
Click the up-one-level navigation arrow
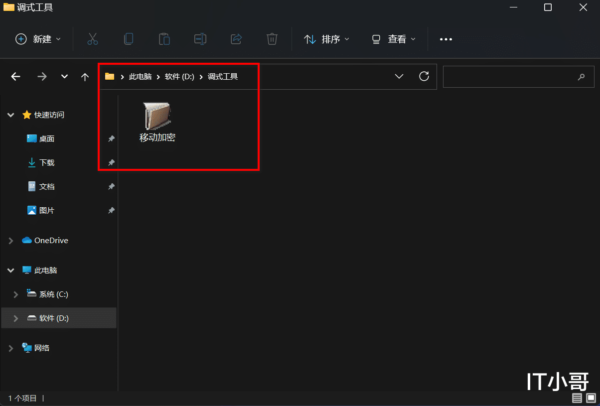[x=84, y=76]
